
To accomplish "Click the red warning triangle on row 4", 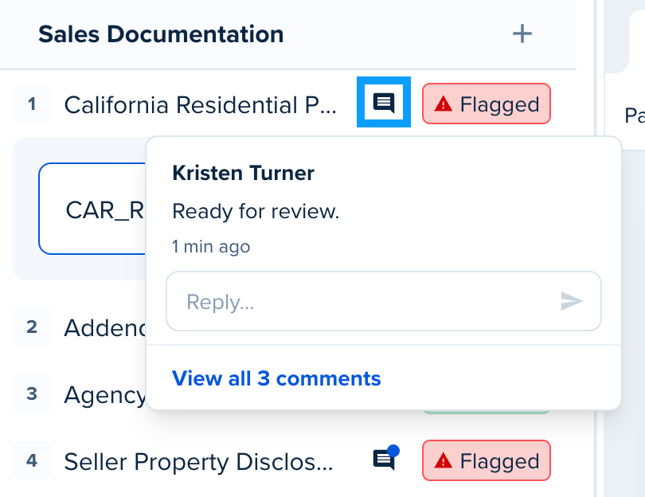I will [443, 460].
